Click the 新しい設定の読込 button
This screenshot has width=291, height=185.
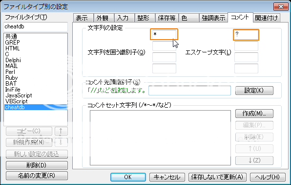[x=37, y=154]
